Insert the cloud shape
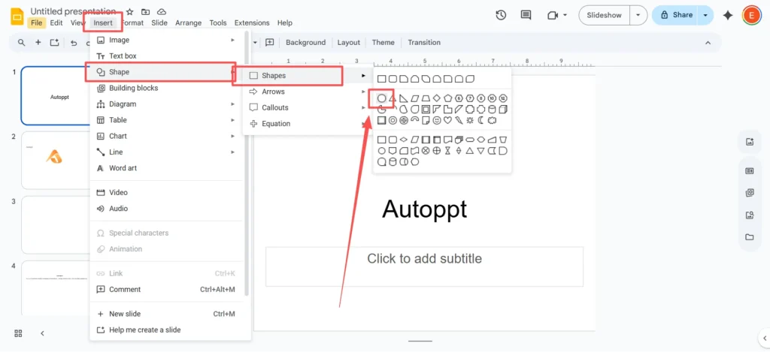The image size is (770, 352). pyautogui.click(x=492, y=120)
